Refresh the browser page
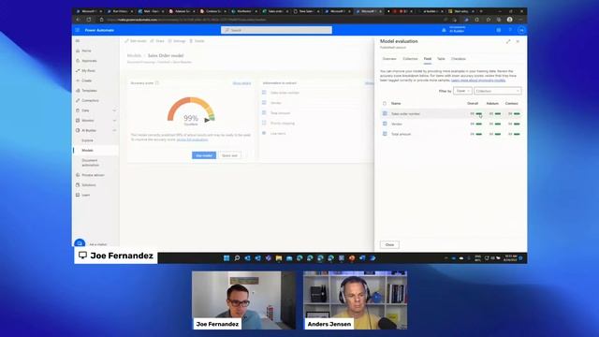This screenshot has width=599, height=337. [x=89, y=20]
